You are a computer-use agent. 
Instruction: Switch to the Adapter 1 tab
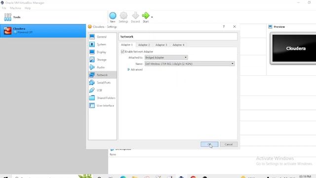pyautogui.click(x=127, y=45)
